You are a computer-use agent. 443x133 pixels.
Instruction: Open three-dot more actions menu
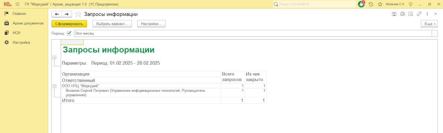tap(427, 14)
